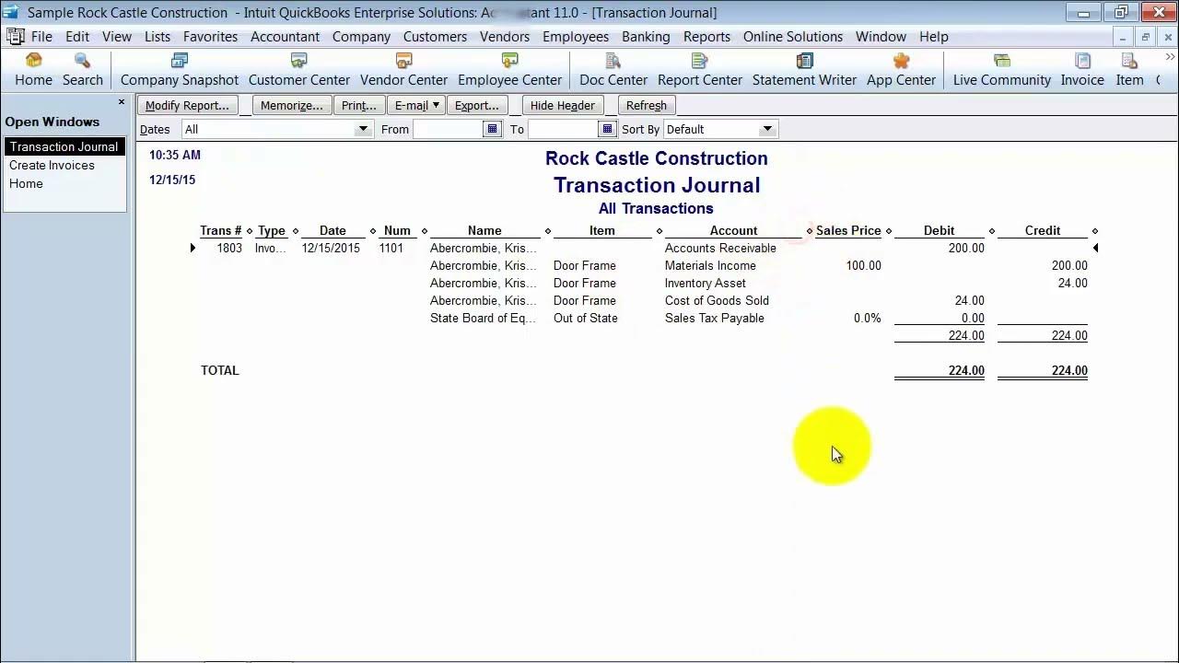
Task: Open the To date calendar picker
Action: [606, 129]
